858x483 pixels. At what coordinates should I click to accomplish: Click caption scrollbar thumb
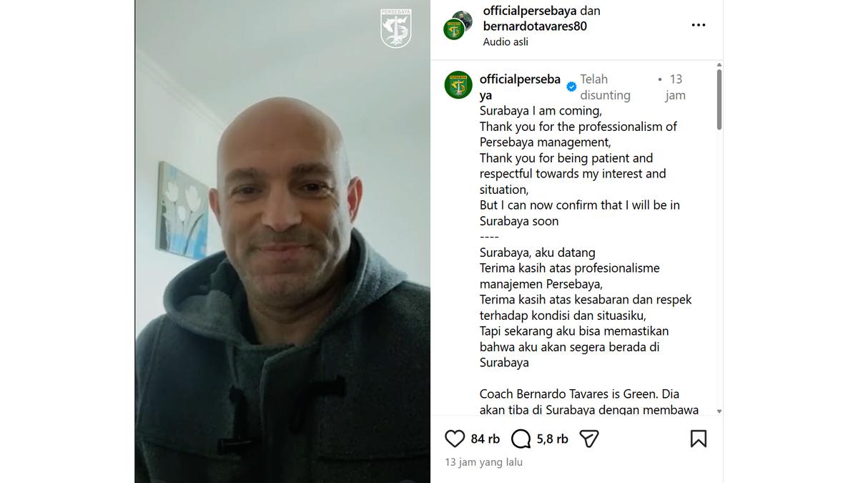(719, 99)
